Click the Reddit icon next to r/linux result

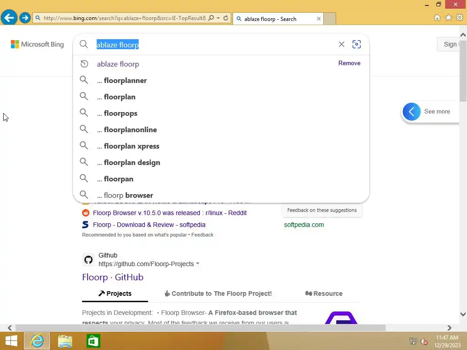pyautogui.click(x=86, y=212)
